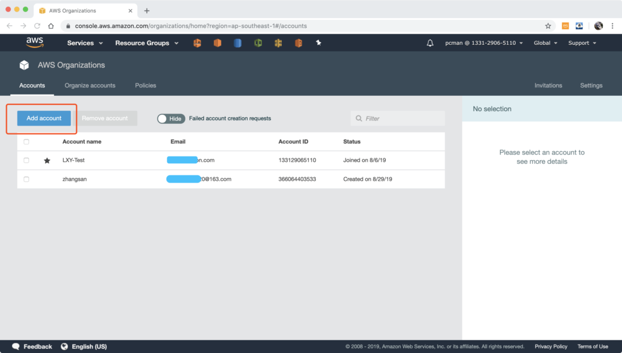This screenshot has height=353, width=622.
Task: Select the AWS Organizations browser tab
Action: tap(86, 11)
